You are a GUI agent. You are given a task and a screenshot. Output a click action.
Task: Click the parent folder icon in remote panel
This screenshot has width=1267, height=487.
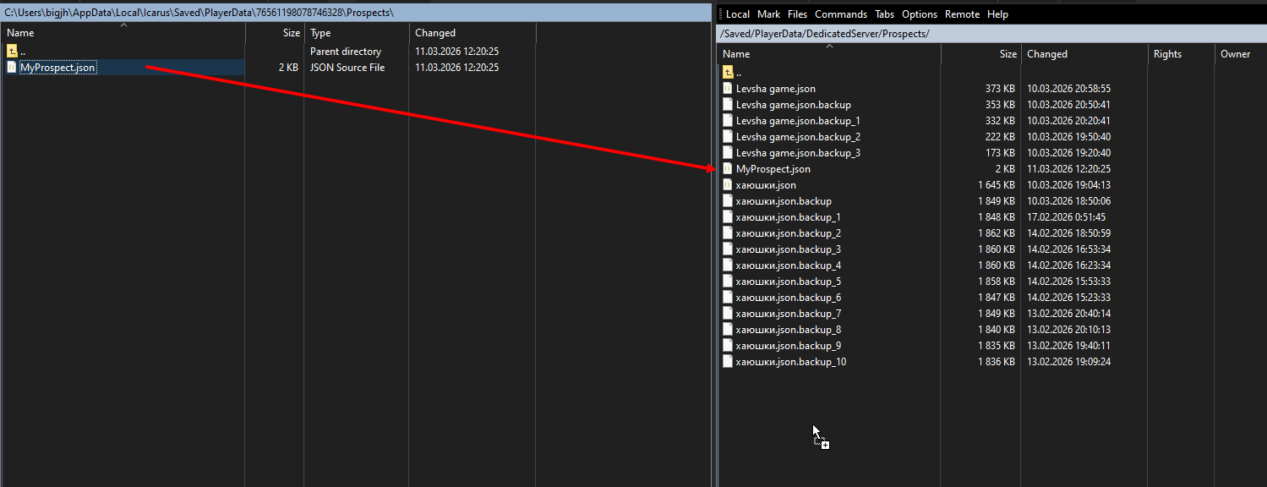pos(728,73)
